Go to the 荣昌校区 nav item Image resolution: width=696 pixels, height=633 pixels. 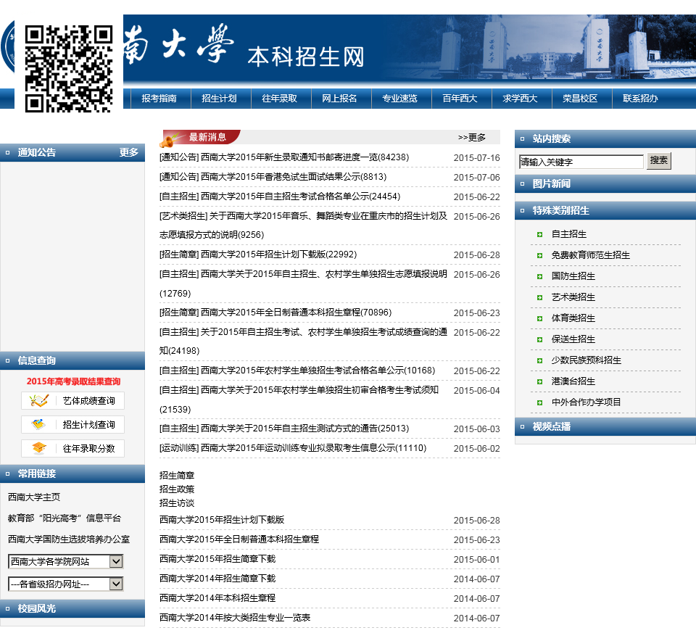pos(580,99)
